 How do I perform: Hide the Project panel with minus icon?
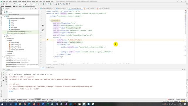click(38, 9)
